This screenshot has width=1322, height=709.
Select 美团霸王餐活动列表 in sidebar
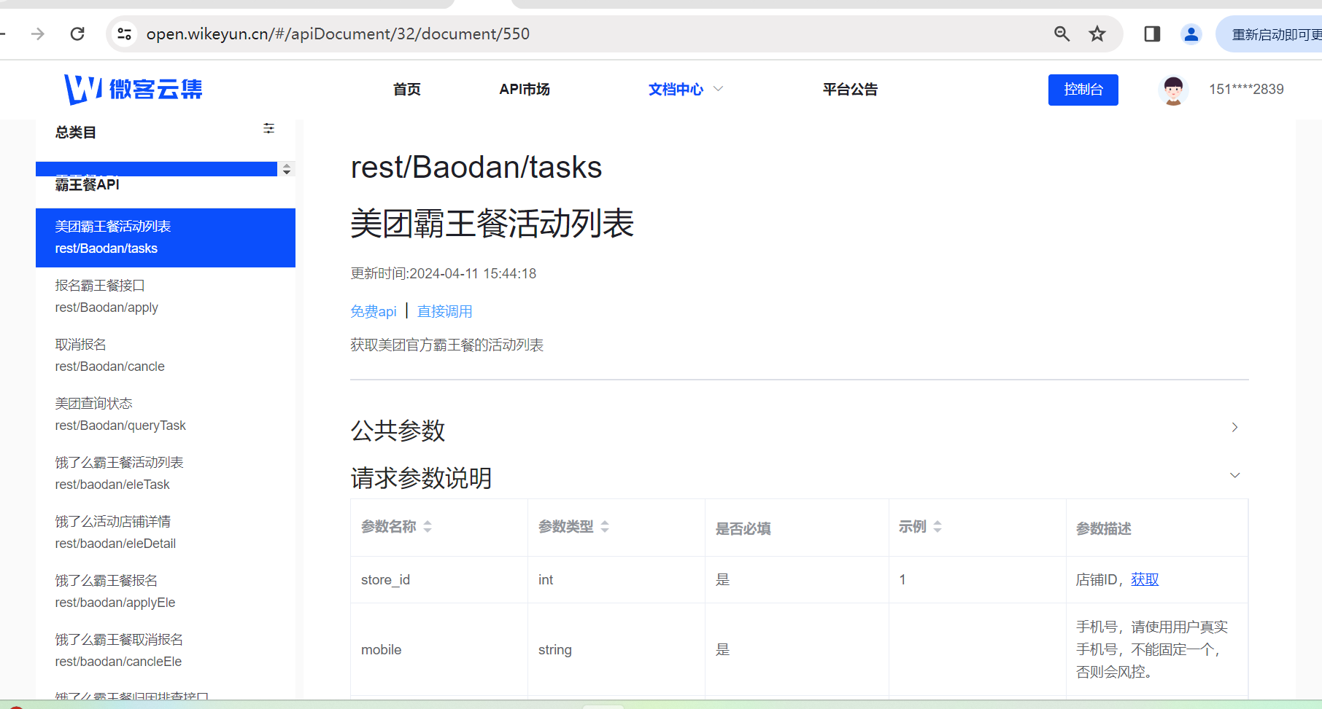tap(166, 238)
